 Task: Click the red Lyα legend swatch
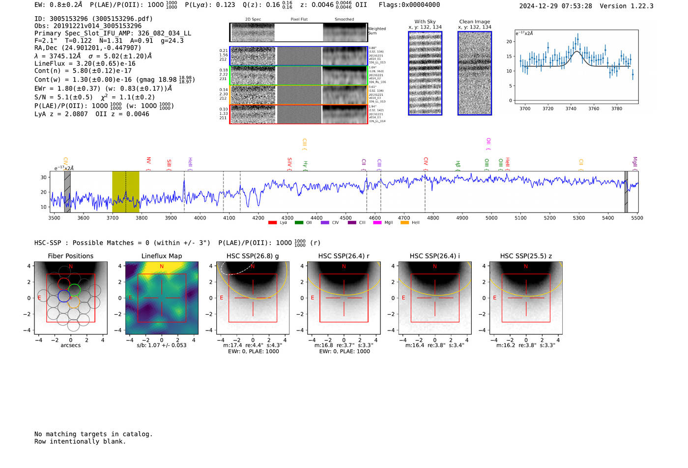point(272,222)
